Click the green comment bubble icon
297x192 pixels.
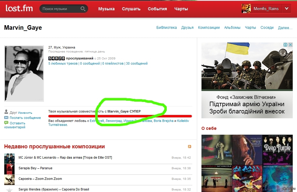click(6, 123)
